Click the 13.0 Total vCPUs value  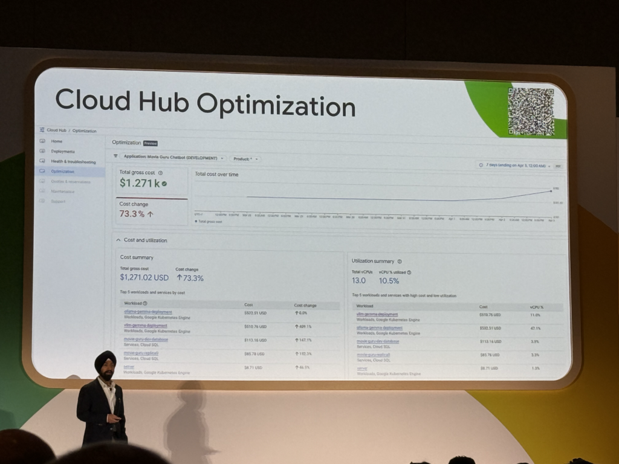coord(358,280)
